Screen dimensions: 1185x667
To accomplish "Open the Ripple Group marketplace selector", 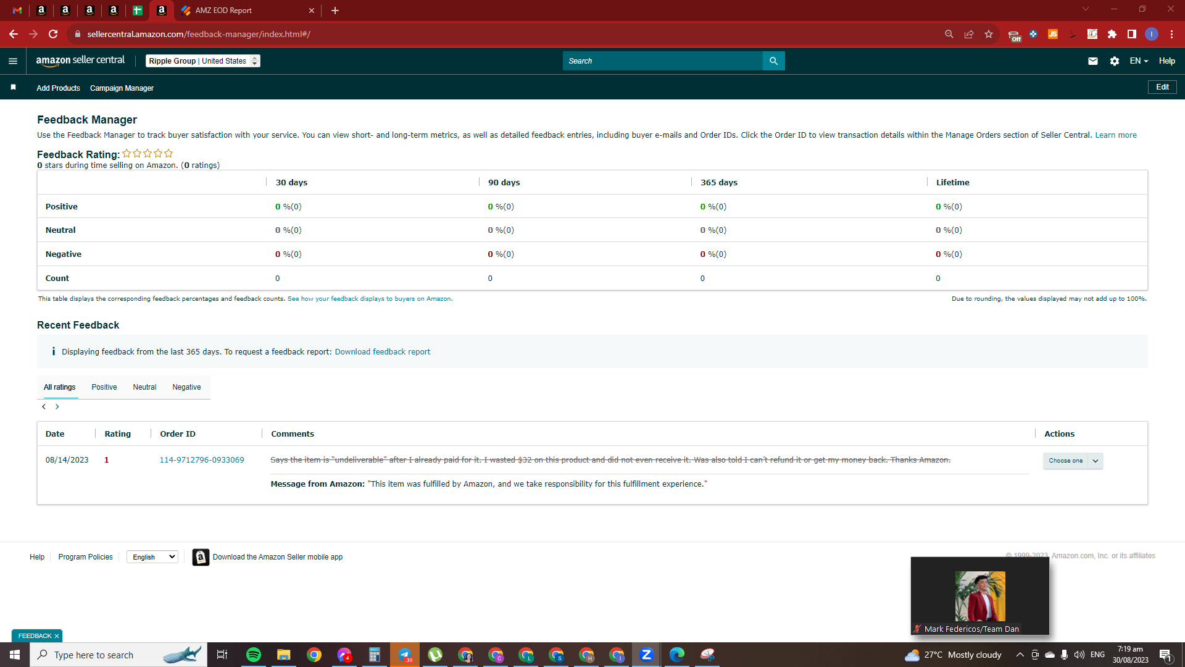I will click(203, 61).
